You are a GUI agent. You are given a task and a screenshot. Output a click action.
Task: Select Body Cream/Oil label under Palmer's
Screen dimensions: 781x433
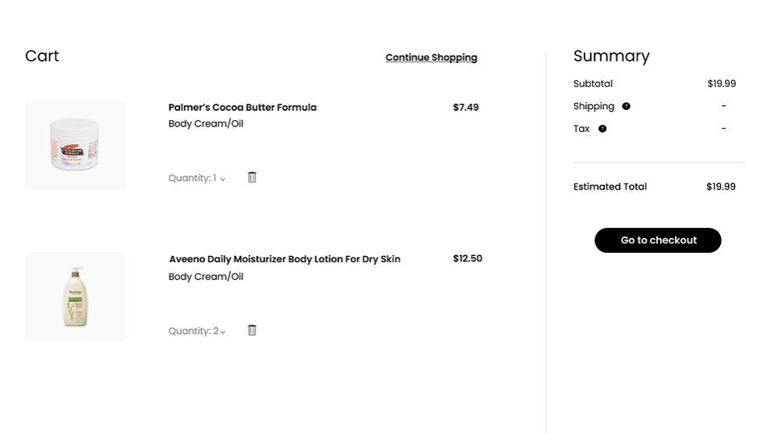(x=206, y=124)
